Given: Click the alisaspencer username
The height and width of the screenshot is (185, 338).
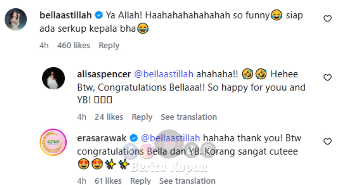Looking at the screenshot, I should (104, 74).
